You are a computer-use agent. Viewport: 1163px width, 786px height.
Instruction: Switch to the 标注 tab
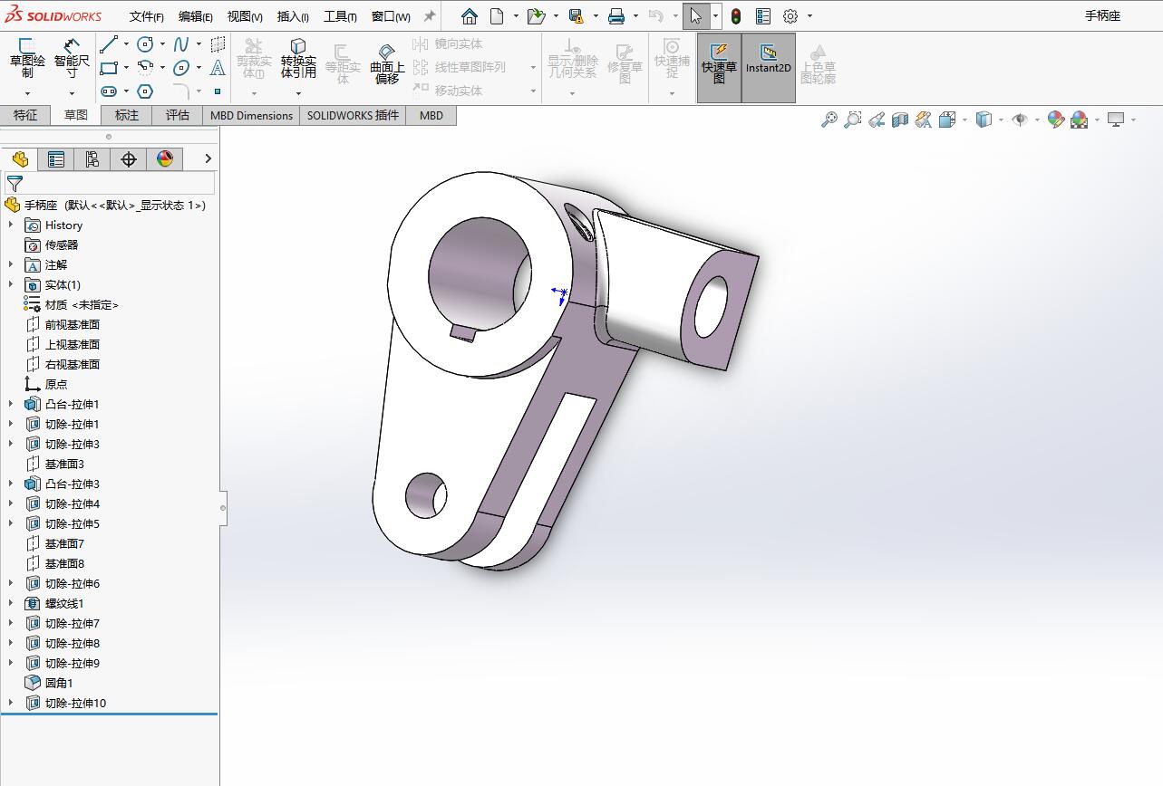(127, 115)
